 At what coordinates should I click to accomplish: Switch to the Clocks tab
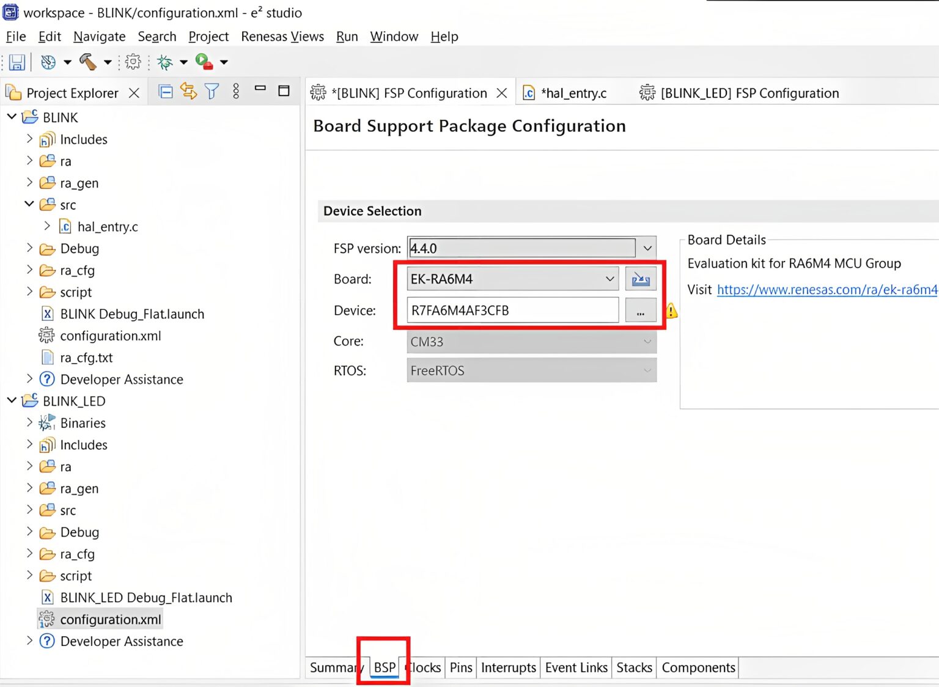pos(423,667)
